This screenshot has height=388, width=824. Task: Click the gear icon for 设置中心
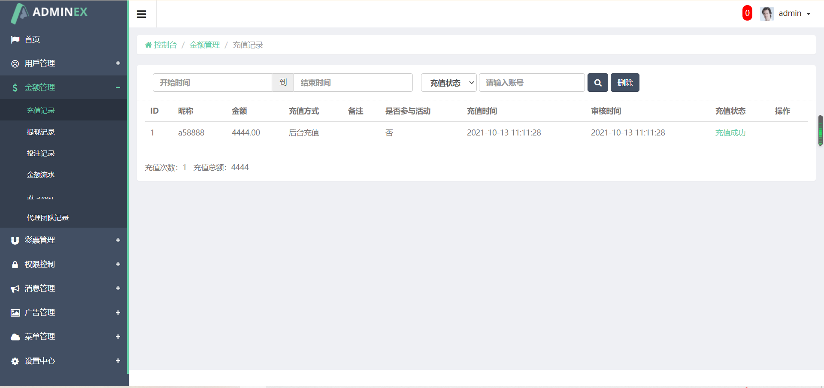click(15, 361)
